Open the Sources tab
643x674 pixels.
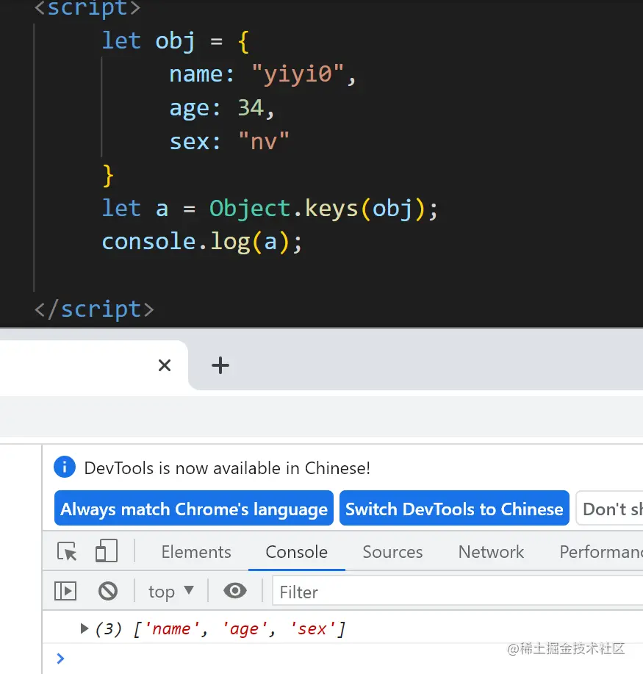[x=392, y=552]
